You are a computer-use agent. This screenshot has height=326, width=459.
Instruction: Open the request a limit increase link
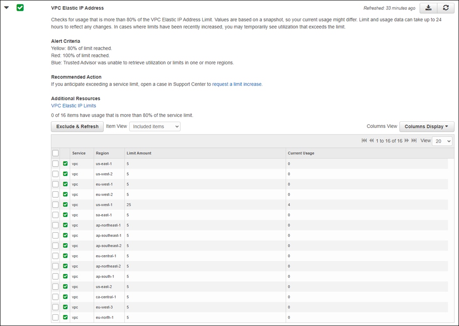tap(237, 84)
